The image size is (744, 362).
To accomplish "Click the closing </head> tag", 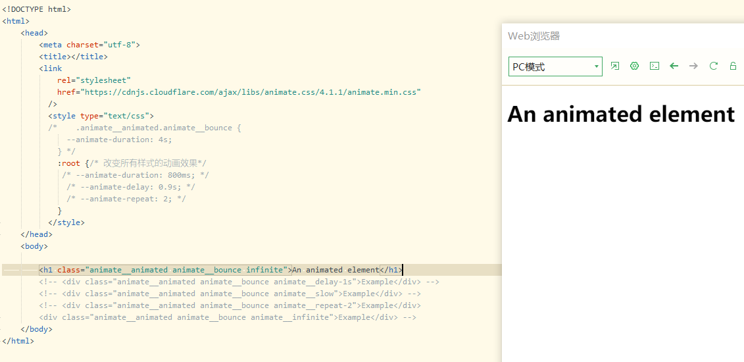I will [x=37, y=234].
